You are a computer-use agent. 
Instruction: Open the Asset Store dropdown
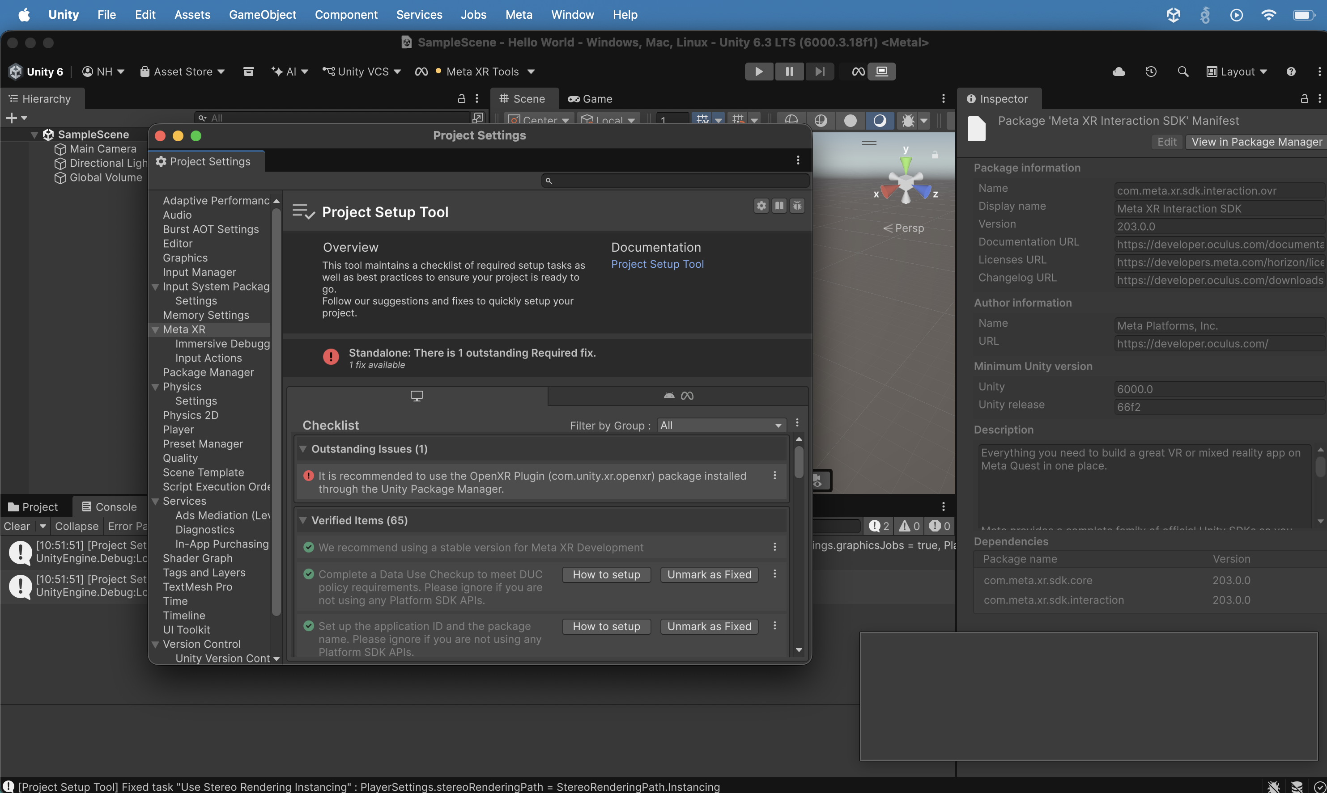182,72
